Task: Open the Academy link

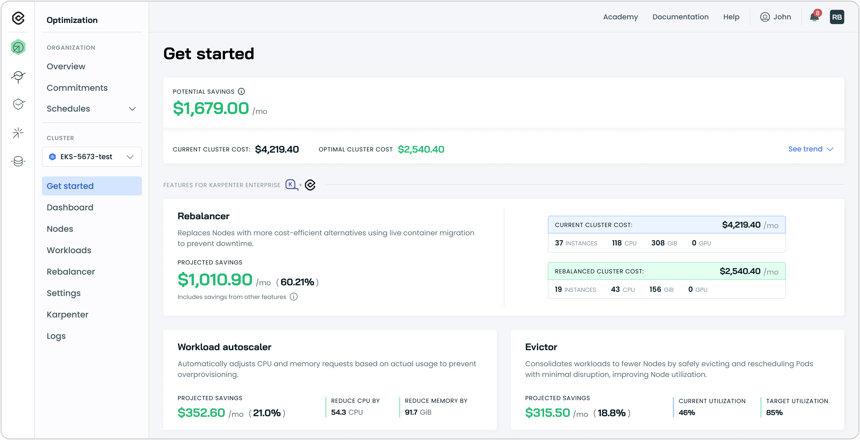Action: click(620, 17)
